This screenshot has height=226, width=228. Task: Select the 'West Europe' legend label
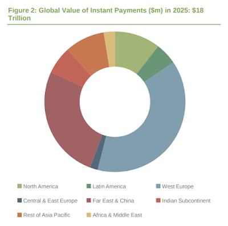(178, 186)
